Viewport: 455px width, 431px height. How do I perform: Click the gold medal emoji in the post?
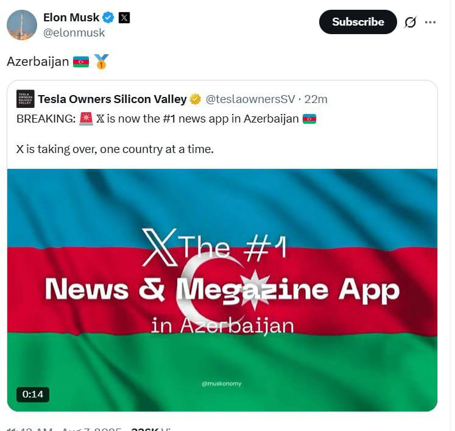101,62
